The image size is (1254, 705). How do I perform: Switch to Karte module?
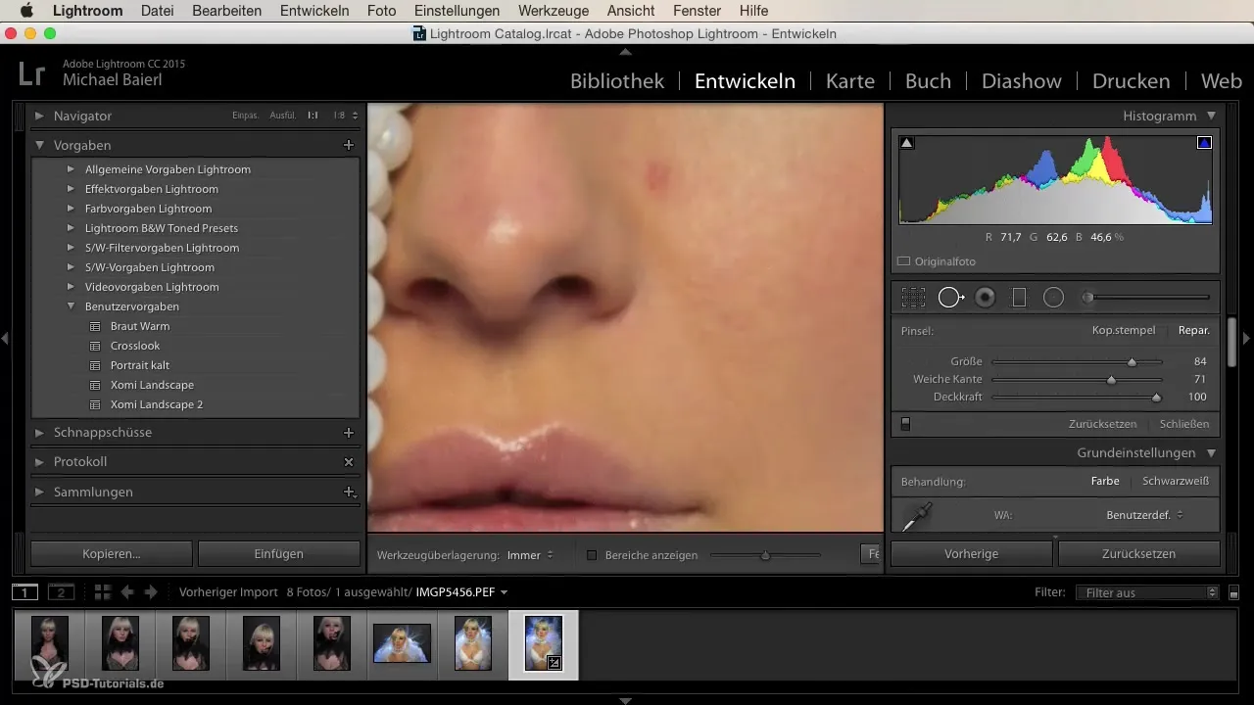click(850, 81)
